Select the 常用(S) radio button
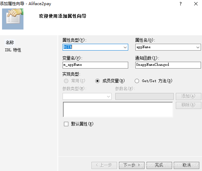This screenshot has width=202, height=171. point(66,81)
